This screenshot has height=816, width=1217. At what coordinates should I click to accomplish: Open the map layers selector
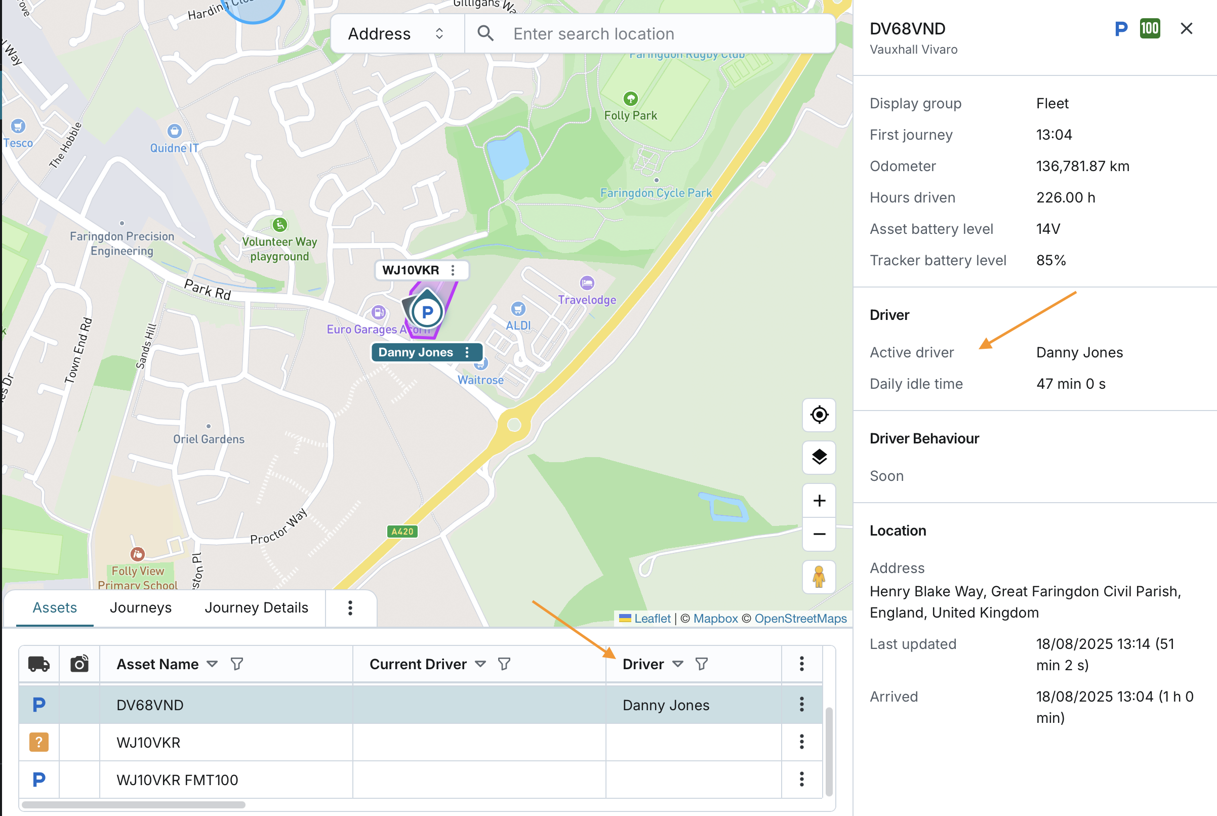[x=819, y=457]
